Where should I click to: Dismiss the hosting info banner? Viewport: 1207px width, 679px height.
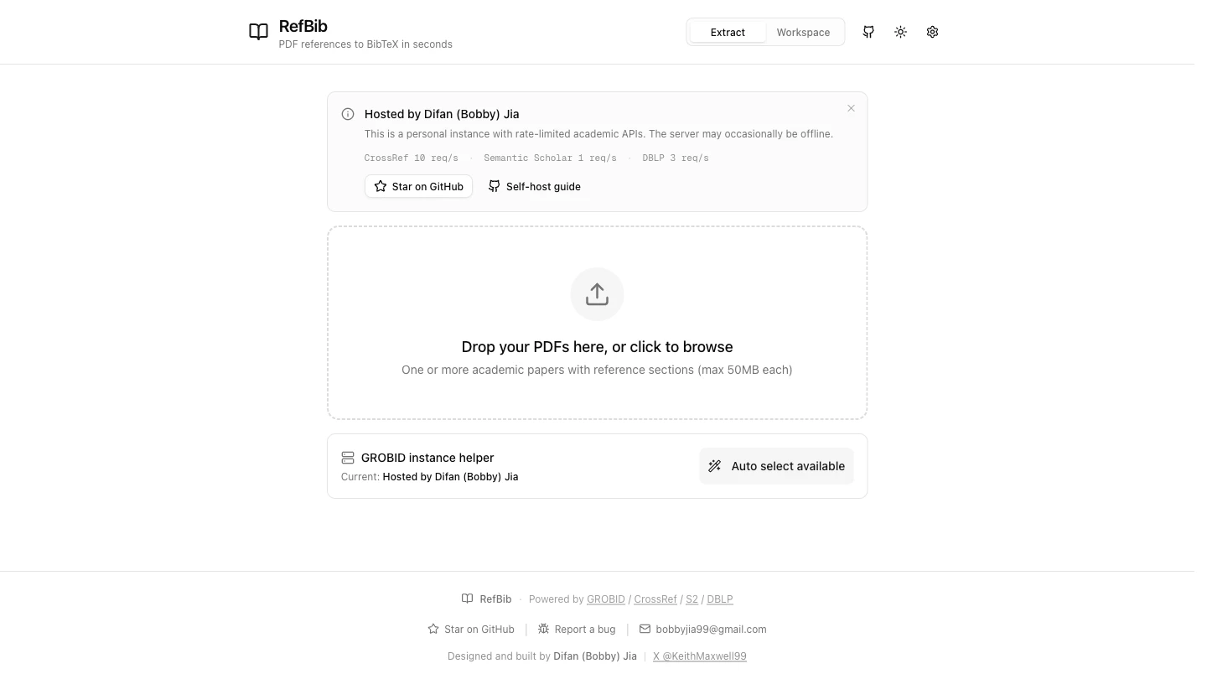[x=851, y=108]
